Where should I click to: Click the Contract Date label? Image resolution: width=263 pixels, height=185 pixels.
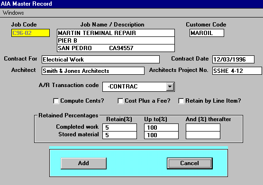[190, 59]
